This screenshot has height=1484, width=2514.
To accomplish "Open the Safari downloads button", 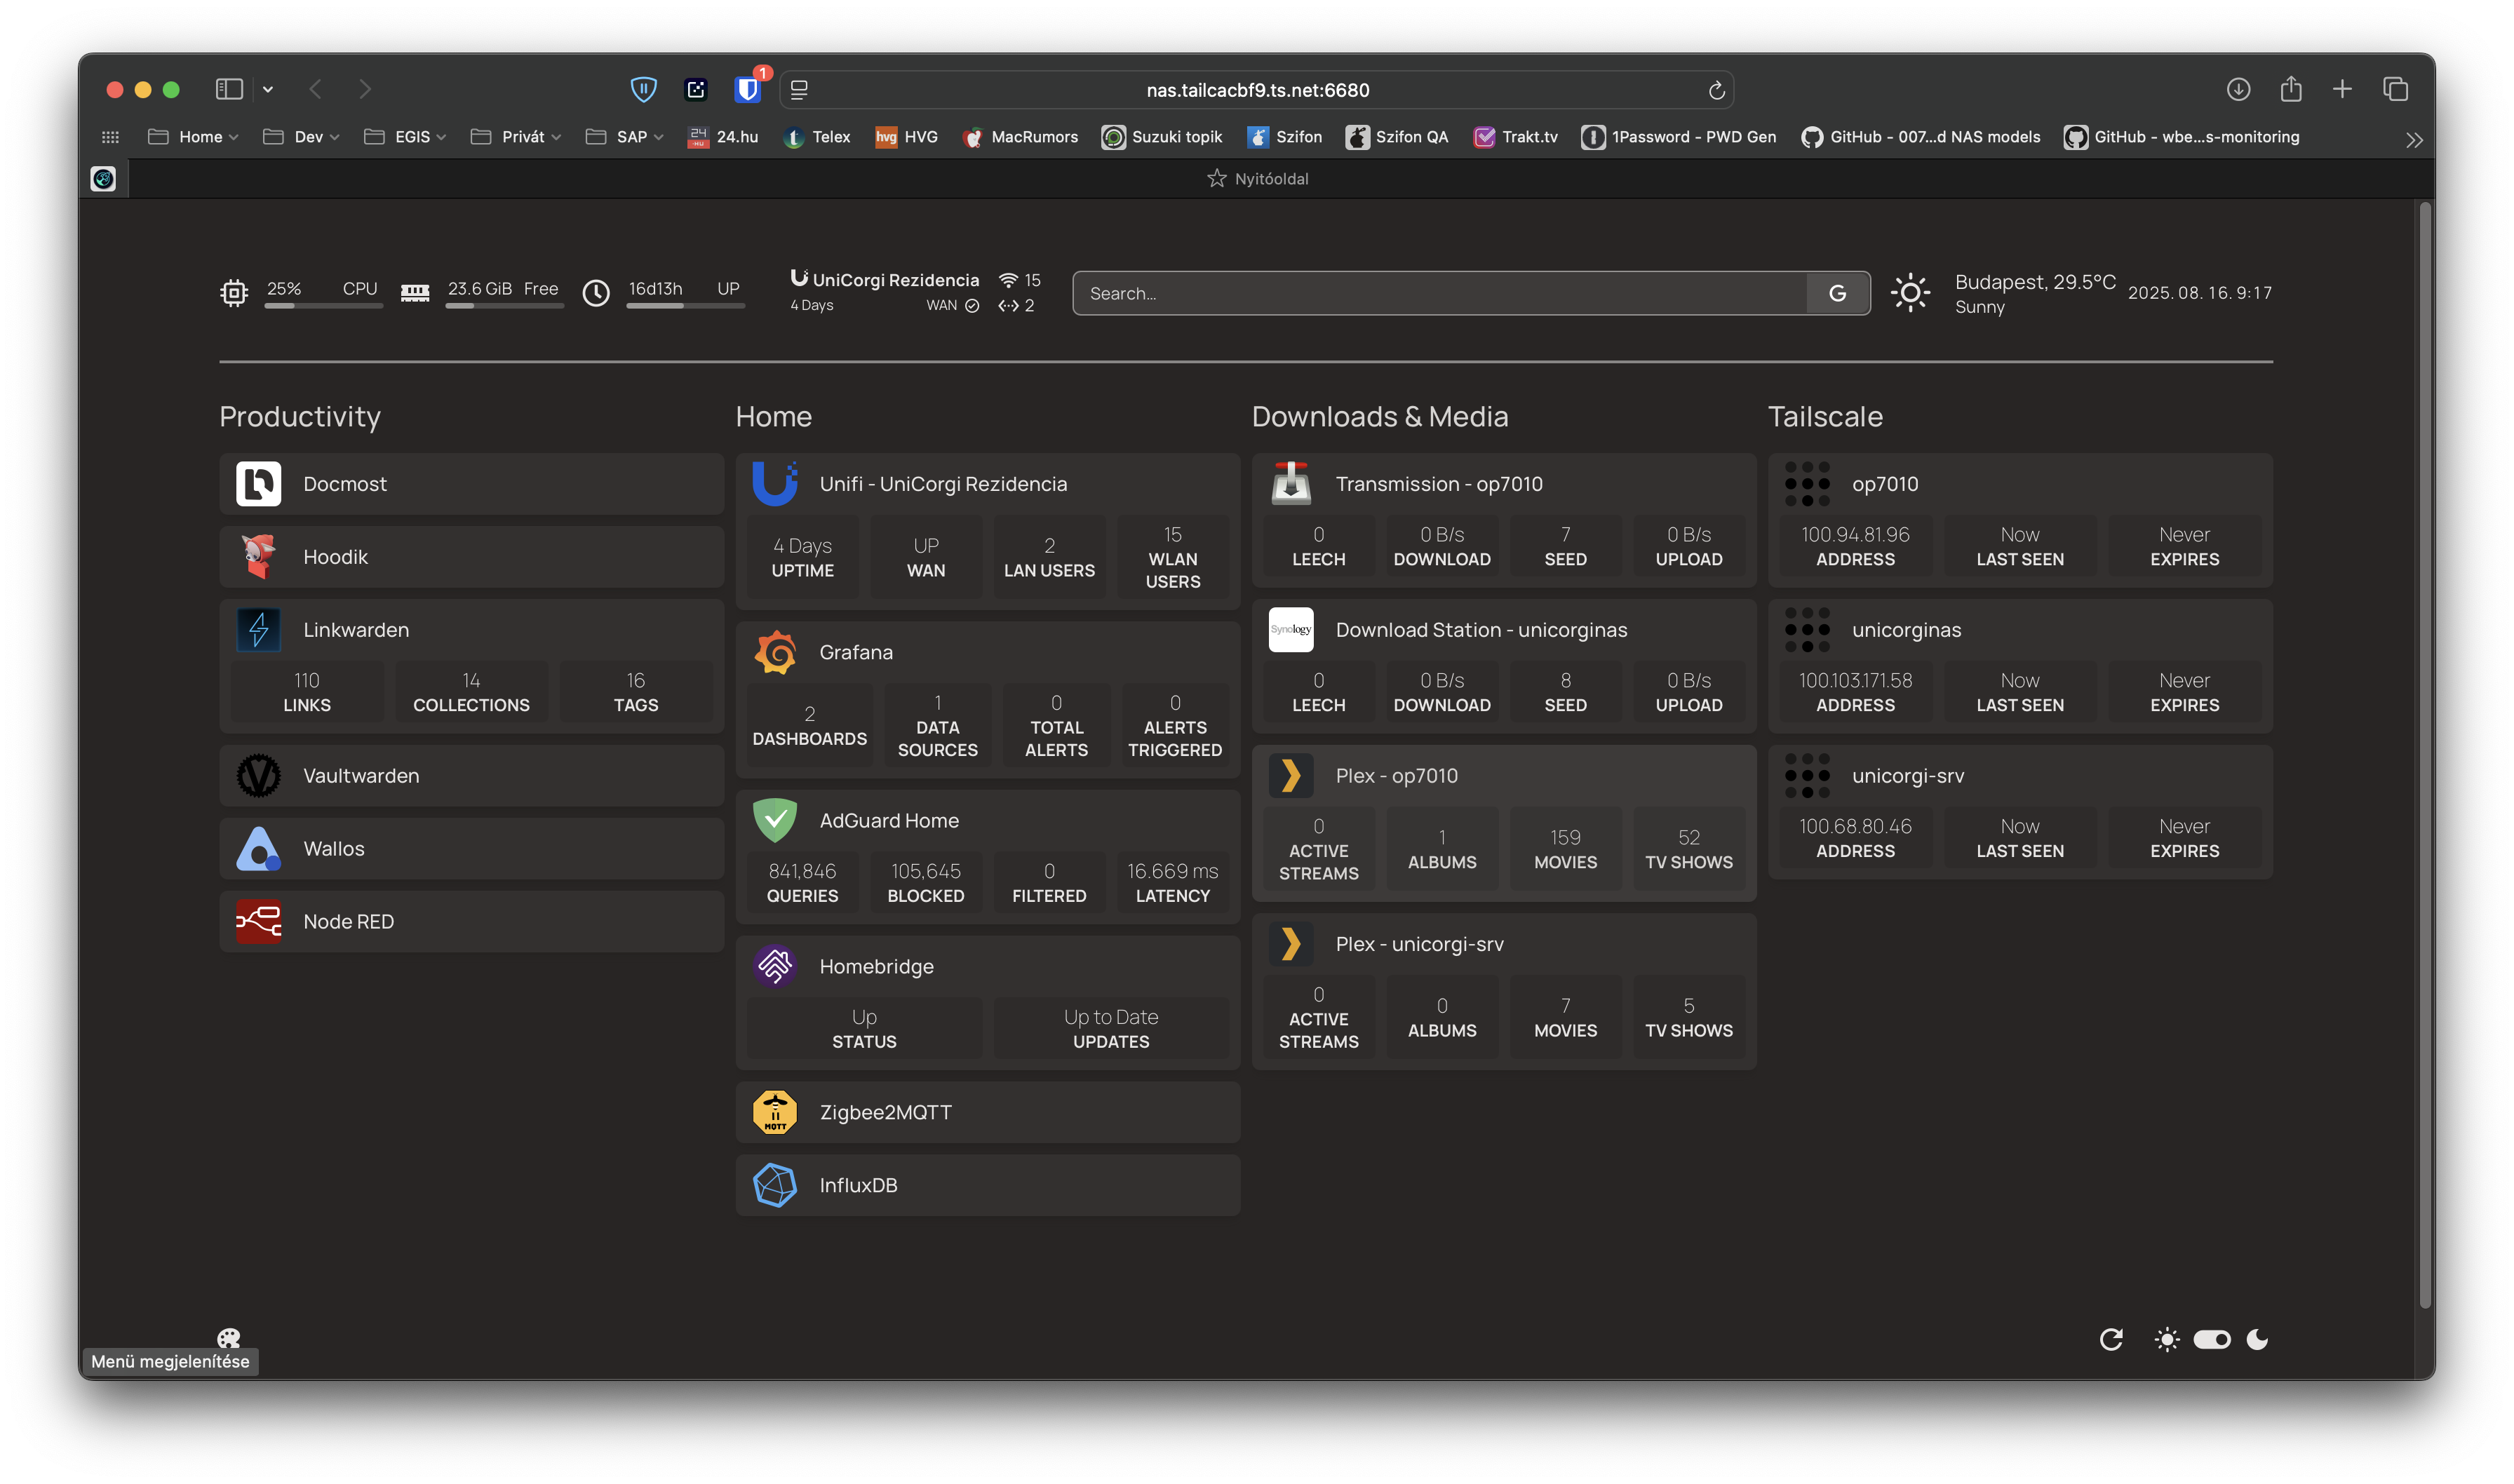I will (x=2238, y=89).
